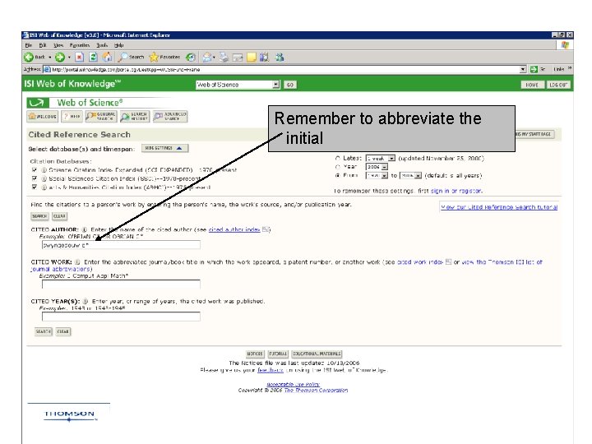Open the Favorites menu
592x444 pixels.
(79, 45)
